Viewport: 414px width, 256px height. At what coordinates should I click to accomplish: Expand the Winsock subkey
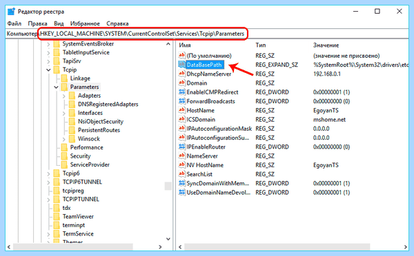(64, 139)
